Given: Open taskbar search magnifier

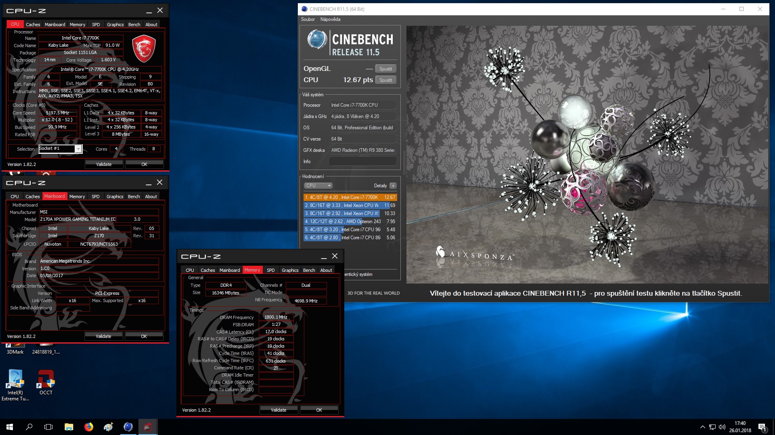Looking at the screenshot, I should tap(29, 427).
